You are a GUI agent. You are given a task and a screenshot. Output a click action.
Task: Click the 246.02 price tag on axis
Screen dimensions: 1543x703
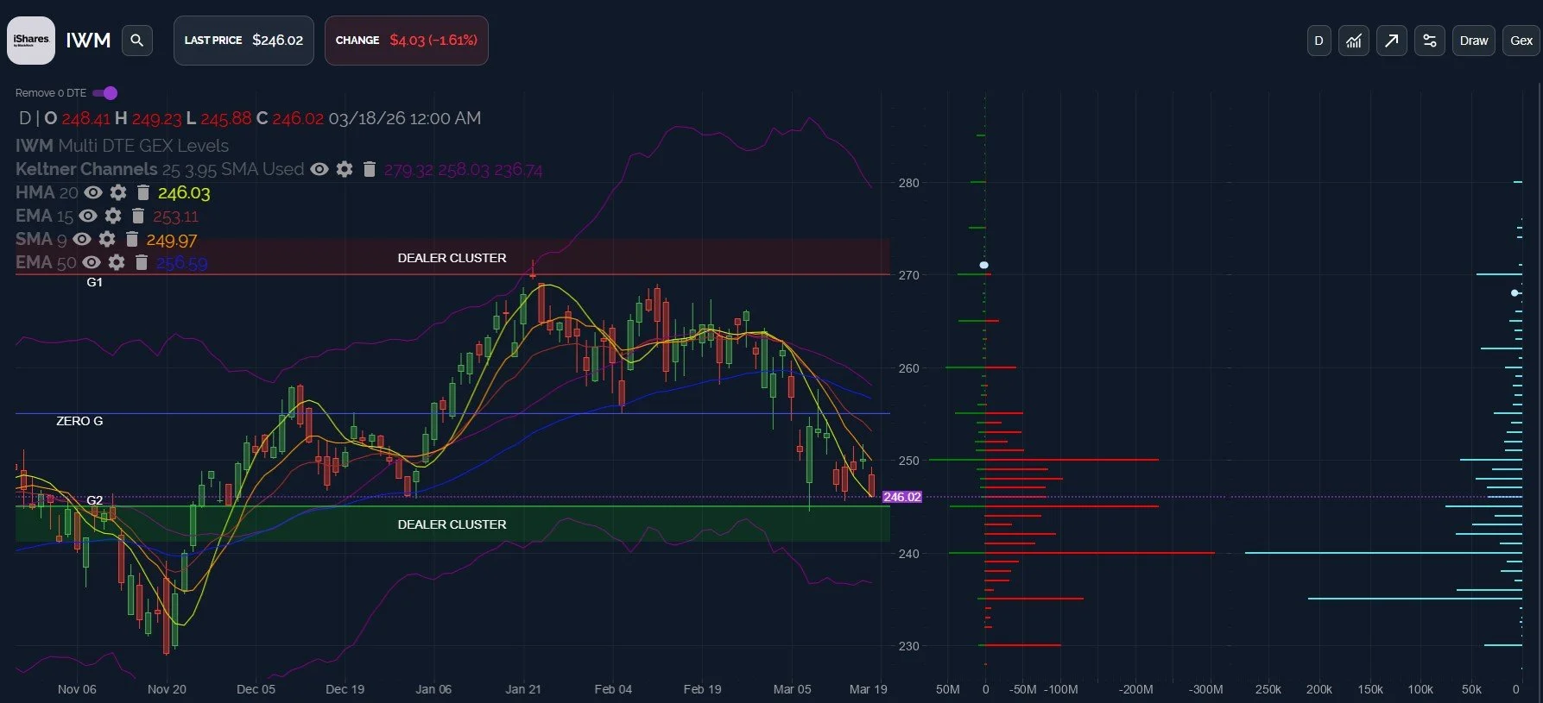902,497
